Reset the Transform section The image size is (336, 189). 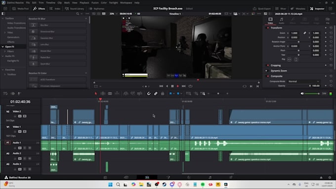[x=331, y=28]
